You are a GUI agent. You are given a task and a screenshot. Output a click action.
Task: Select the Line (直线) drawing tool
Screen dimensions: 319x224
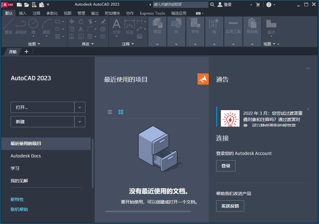pos(8,26)
